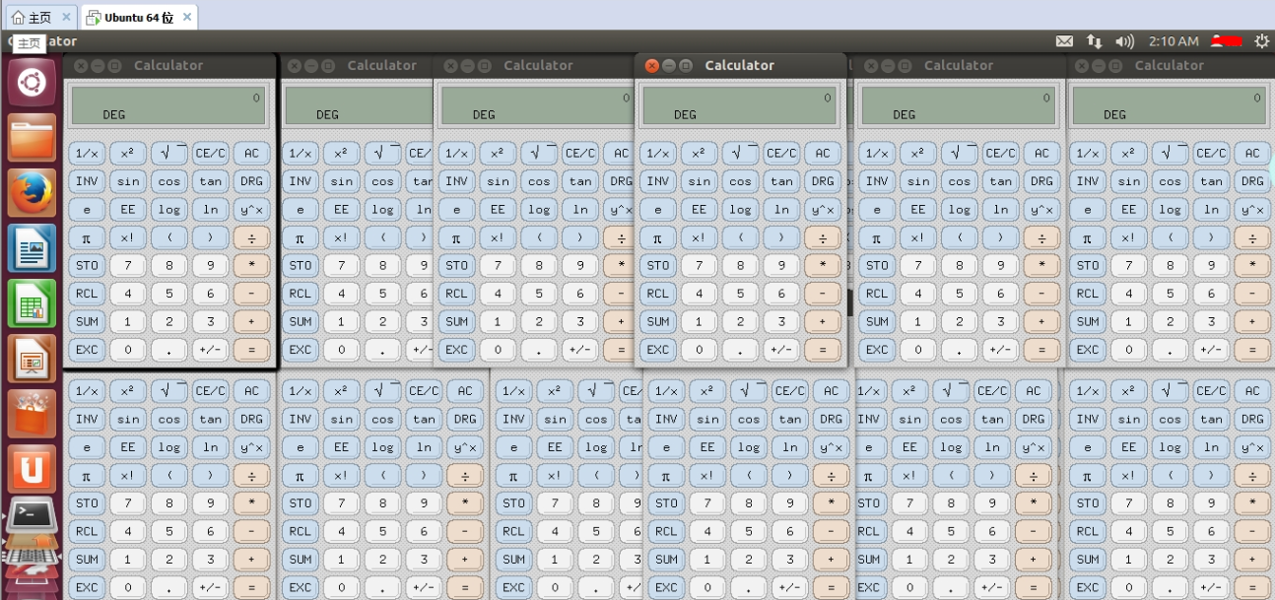This screenshot has height=600, width=1275.
Task: Open the sound volume indicator
Action: 1124,41
